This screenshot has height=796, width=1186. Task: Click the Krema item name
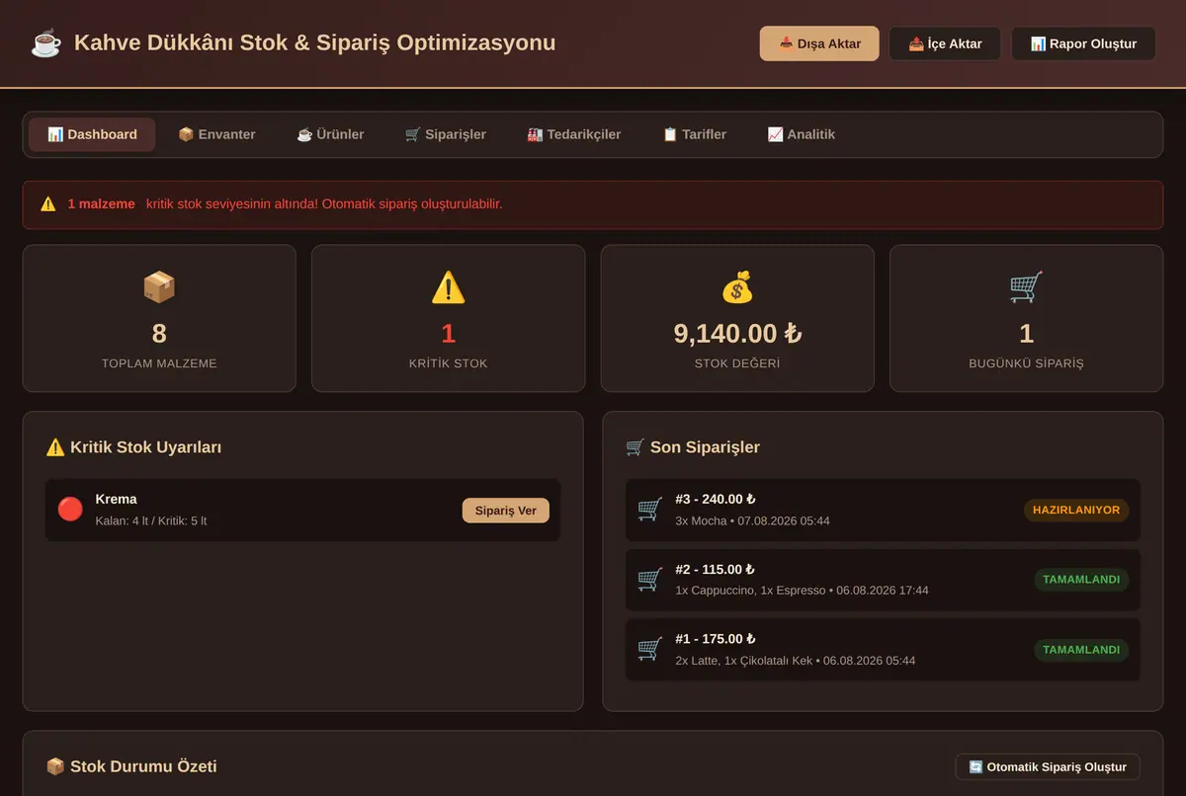pyautogui.click(x=117, y=500)
